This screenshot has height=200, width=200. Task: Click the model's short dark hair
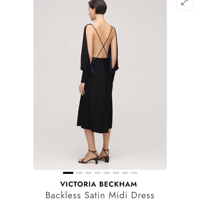[98, 6]
